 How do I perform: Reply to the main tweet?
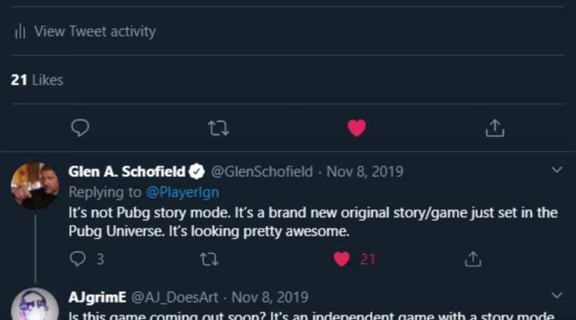point(80,127)
